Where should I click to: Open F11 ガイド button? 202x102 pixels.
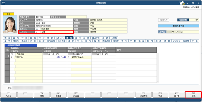(x=177, y=95)
